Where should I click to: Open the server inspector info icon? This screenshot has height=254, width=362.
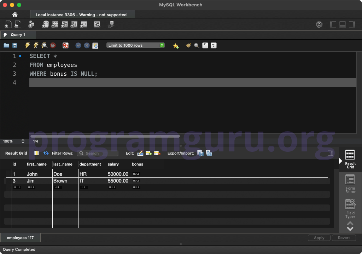[31, 24]
